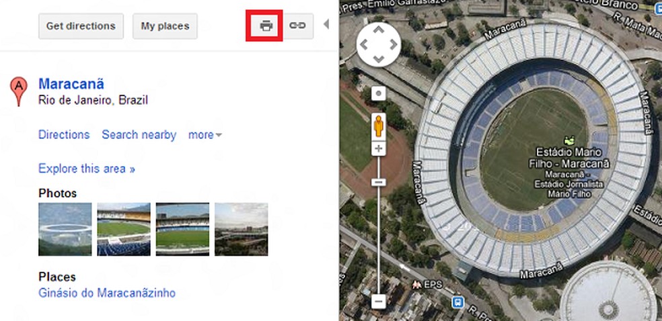
Task: Click the orange Street View pegman
Action: [x=379, y=126]
